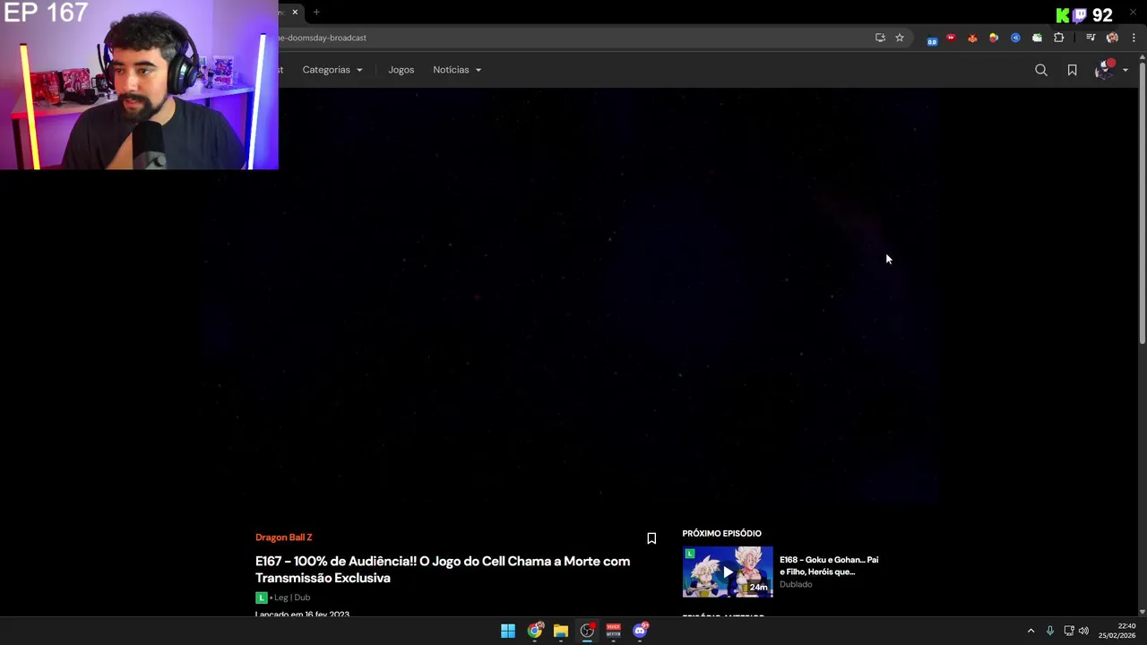This screenshot has height=645, width=1147.
Task: Bookmark this page with the star icon
Action: (900, 38)
